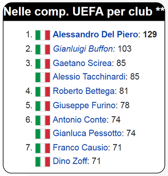This screenshot has height=176, width=168.
Task: Open the Gianluca Pessotto link
Action: tap(87, 133)
